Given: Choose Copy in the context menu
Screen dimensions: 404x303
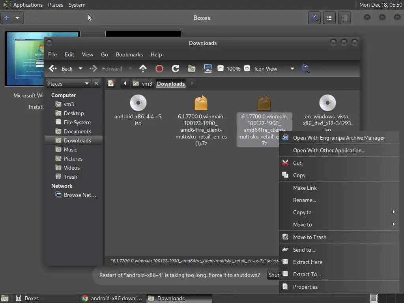Looking at the screenshot, I should (x=339, y=176).
